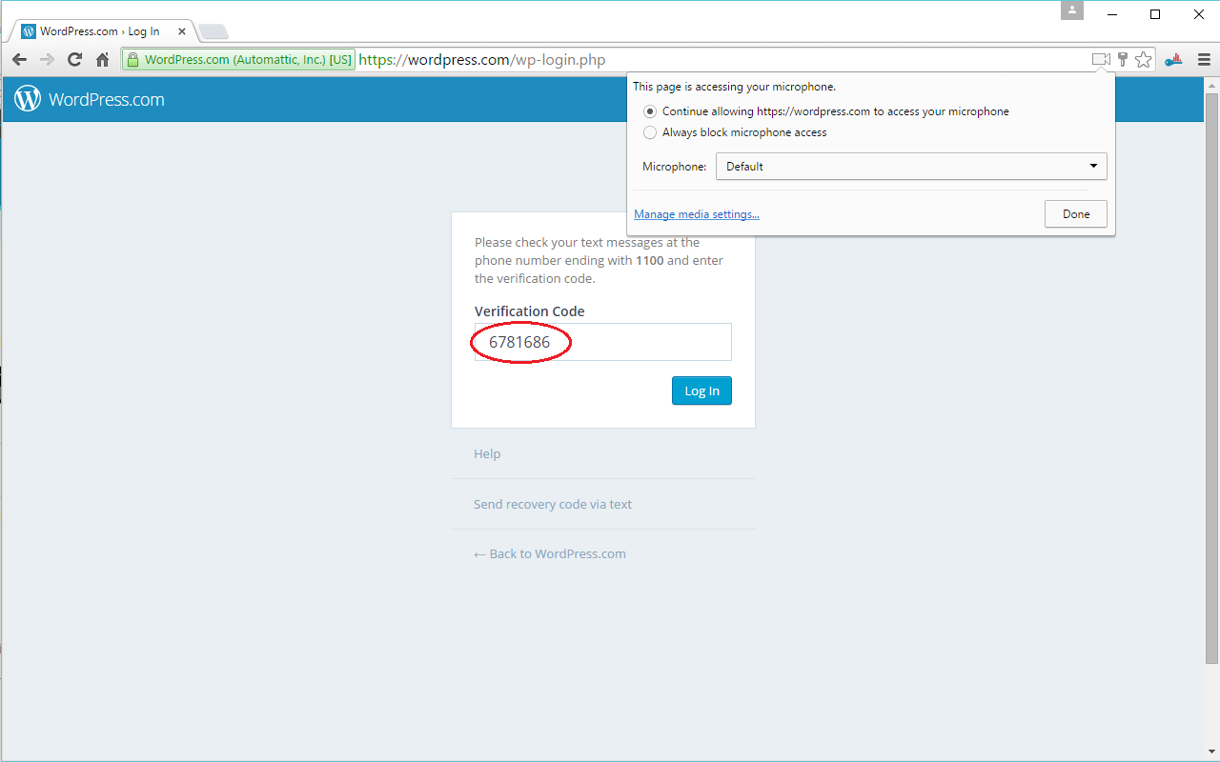This screenshot has width=1220, height=762.
Task: Maximize the browser window
Action: click(1155, 14)
